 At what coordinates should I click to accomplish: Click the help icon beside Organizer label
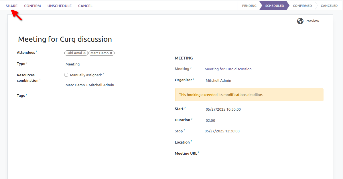193,79
